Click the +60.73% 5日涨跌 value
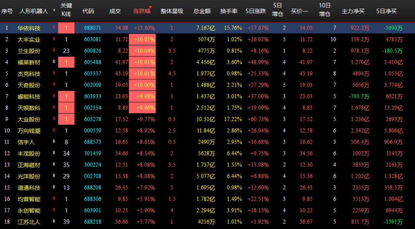 point(258,119)
